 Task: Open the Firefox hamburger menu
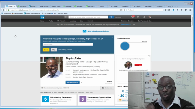click(190, 10)
